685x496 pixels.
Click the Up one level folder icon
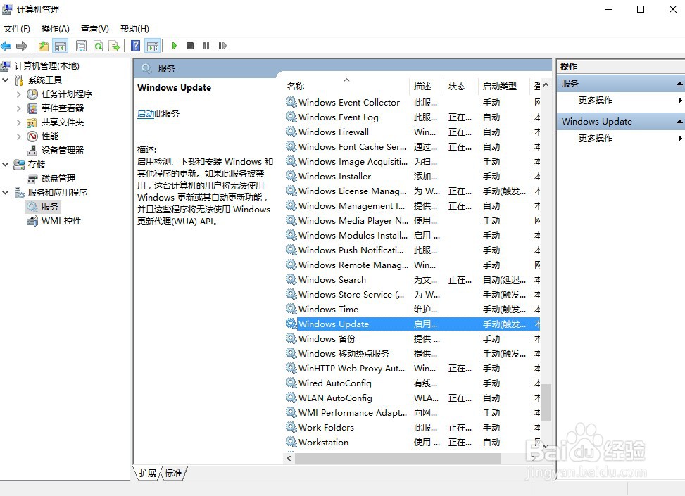point(43,46)
